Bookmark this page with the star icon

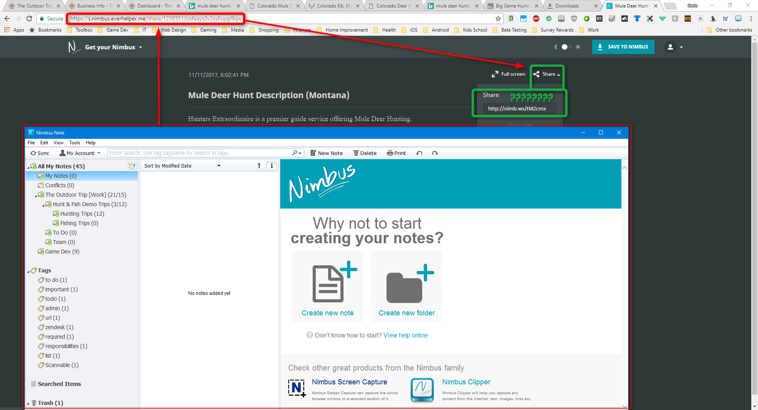point(498,19)
